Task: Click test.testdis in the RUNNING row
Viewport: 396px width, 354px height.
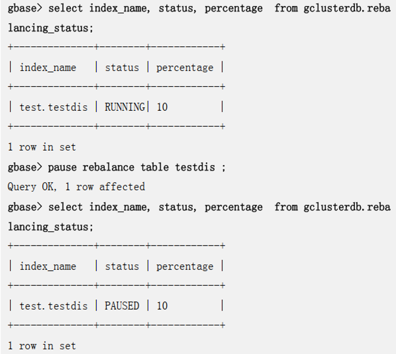Action: 53,107
